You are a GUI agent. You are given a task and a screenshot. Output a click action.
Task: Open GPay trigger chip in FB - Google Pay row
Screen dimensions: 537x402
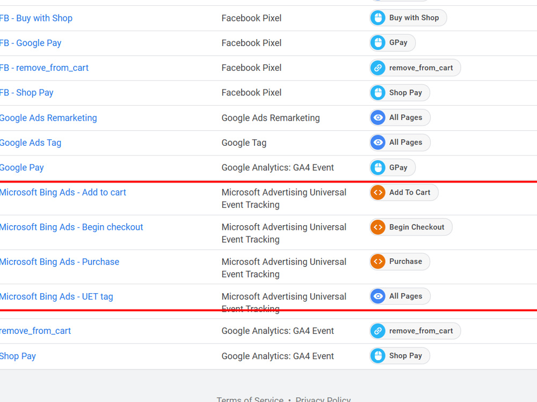pos(393,43)
